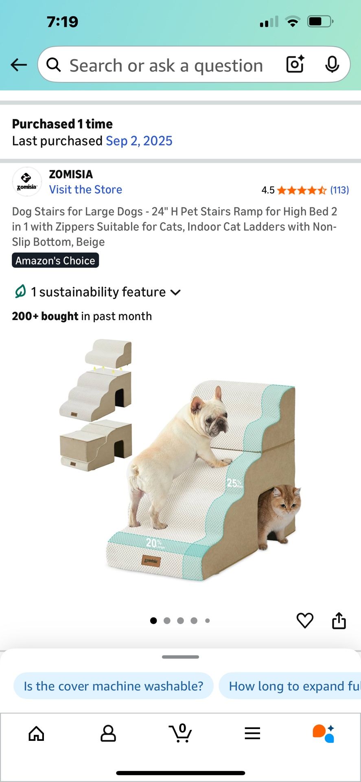This screenshot has height=782, width=361.
Task: View the 113 customer reviews
Action: pyautogui.click(x=339, y=190)
